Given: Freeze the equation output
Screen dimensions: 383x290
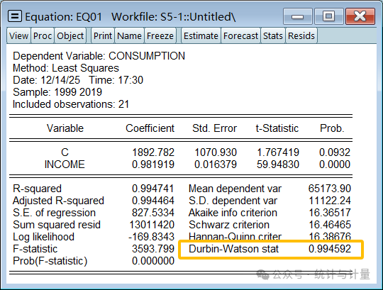Looking at the screenshot, I should (160, 36).
